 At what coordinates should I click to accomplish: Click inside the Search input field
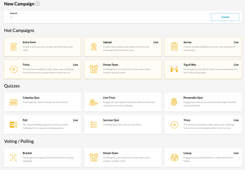click(x=110, y=17)
